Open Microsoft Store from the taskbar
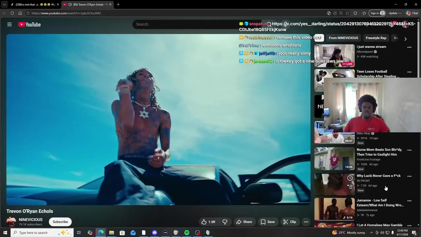This screenshot has height=237, width=421. [122, 233]
